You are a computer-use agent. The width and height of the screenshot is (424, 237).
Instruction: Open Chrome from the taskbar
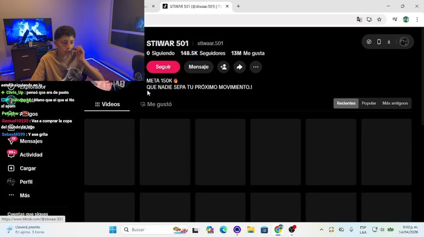[278, 229]
